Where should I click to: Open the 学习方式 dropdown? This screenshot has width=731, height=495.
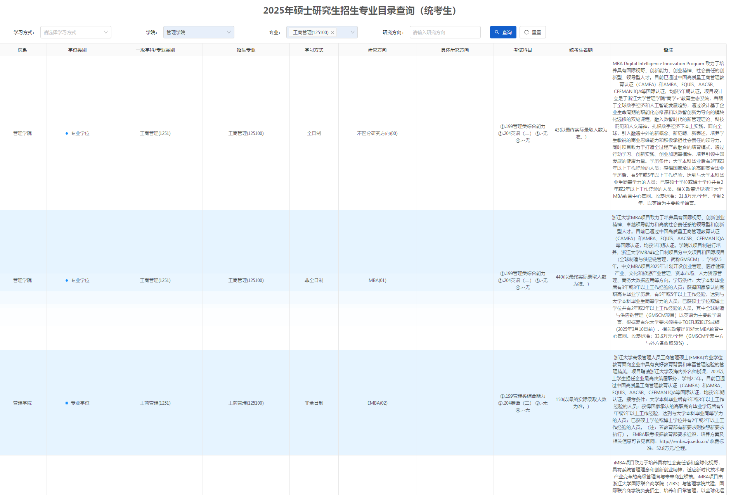(x=76, y=32)
